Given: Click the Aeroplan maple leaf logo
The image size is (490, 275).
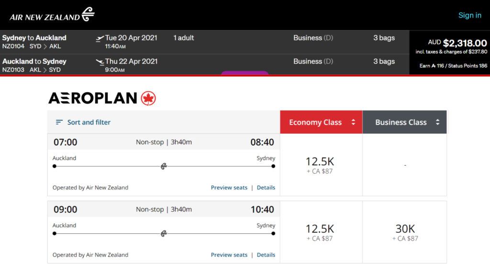Looking at the screenshot, I should click(x=148, y=98).
